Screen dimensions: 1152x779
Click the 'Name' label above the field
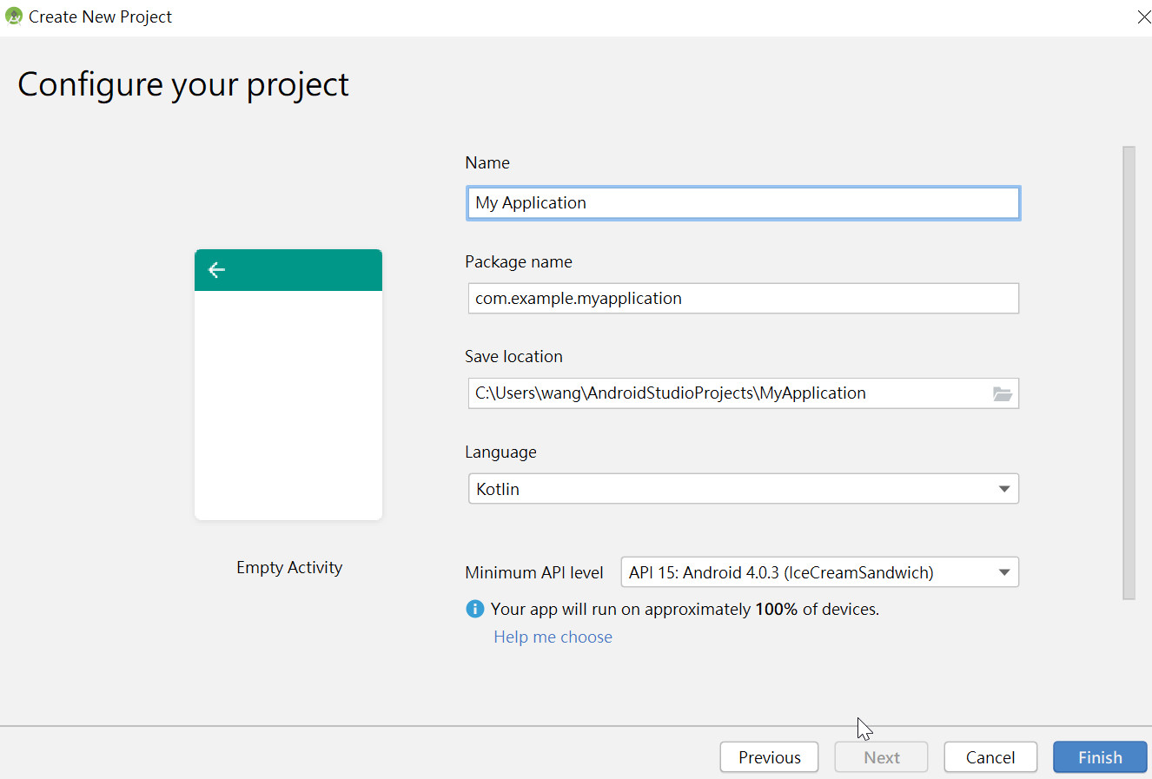487,162
